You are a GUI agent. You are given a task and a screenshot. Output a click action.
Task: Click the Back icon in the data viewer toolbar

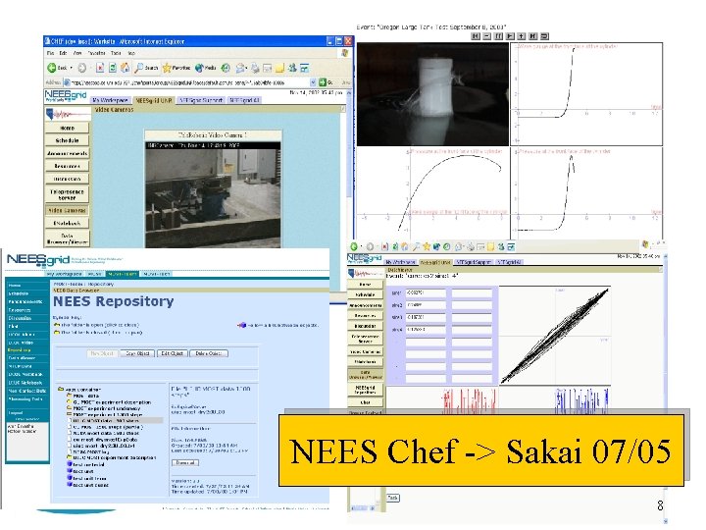[354, 246]
